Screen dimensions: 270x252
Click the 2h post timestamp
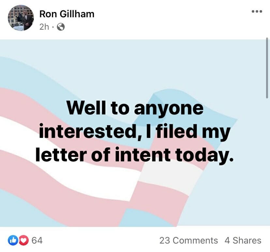[x=44, y=27]
